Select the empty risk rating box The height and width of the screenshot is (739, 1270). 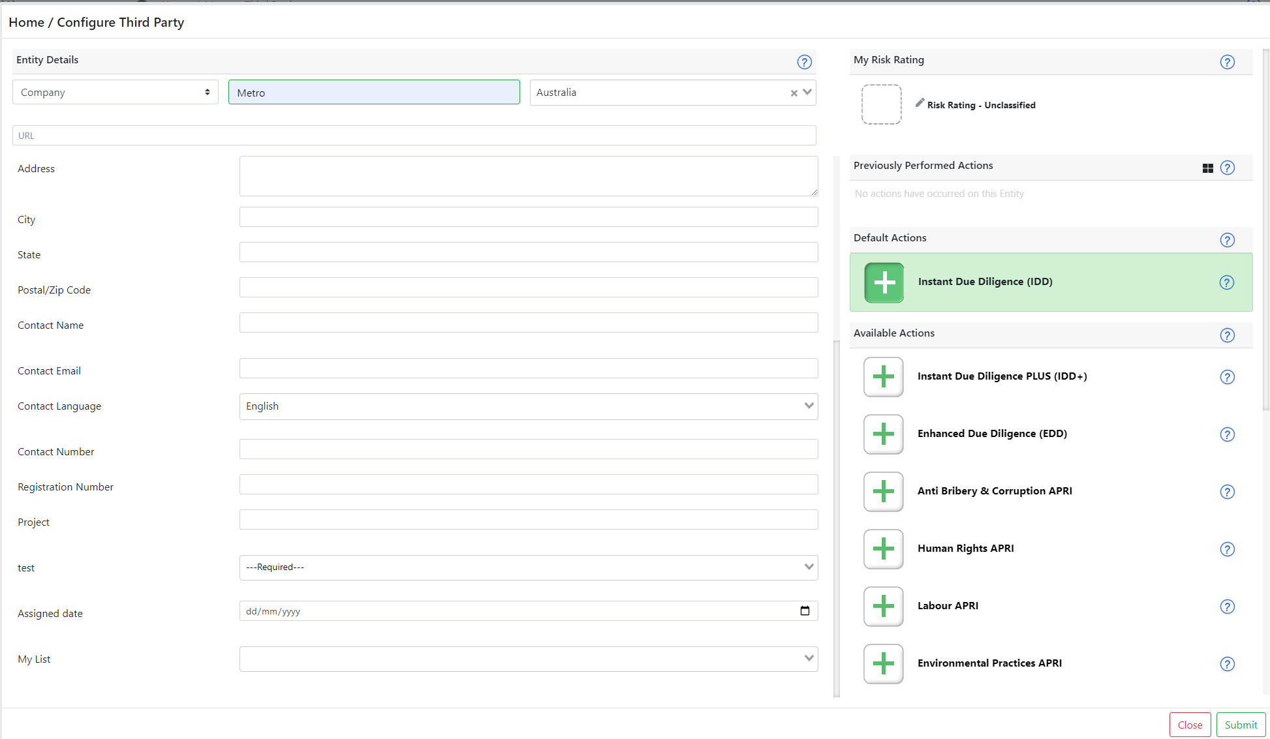(881, 104)
